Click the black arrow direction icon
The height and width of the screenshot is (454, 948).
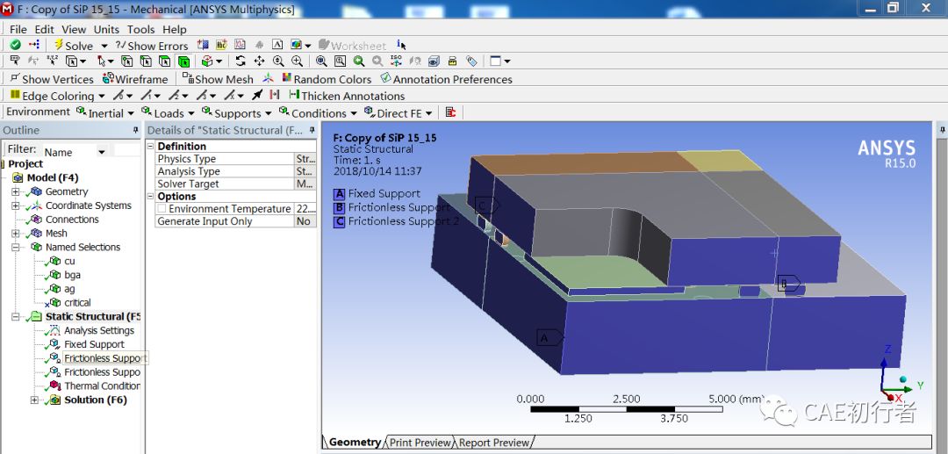click(x=257, y=96)
